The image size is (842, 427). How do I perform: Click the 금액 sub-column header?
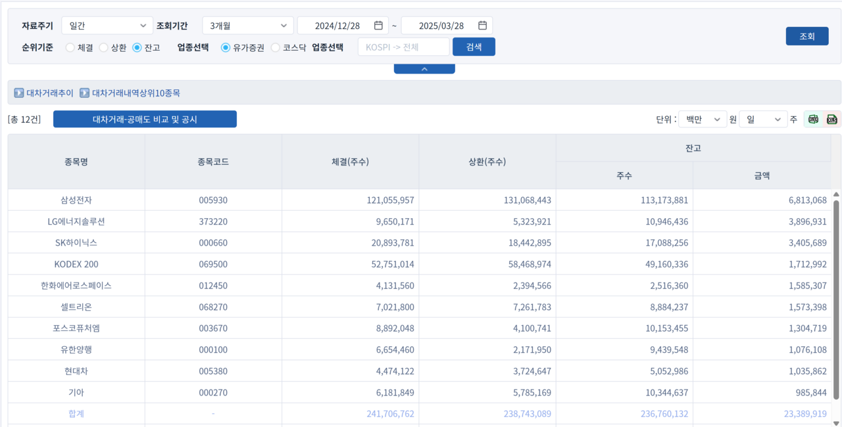tap(762, 175)
